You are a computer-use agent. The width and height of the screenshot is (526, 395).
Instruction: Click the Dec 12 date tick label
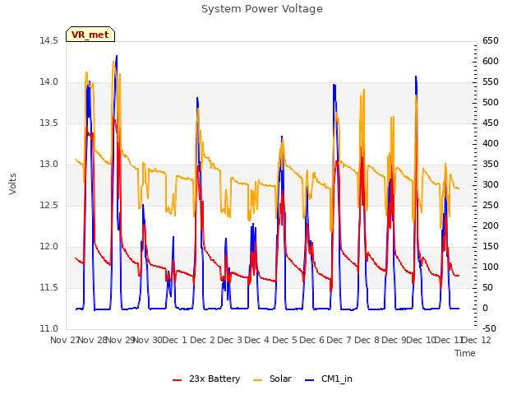point(477,340)
